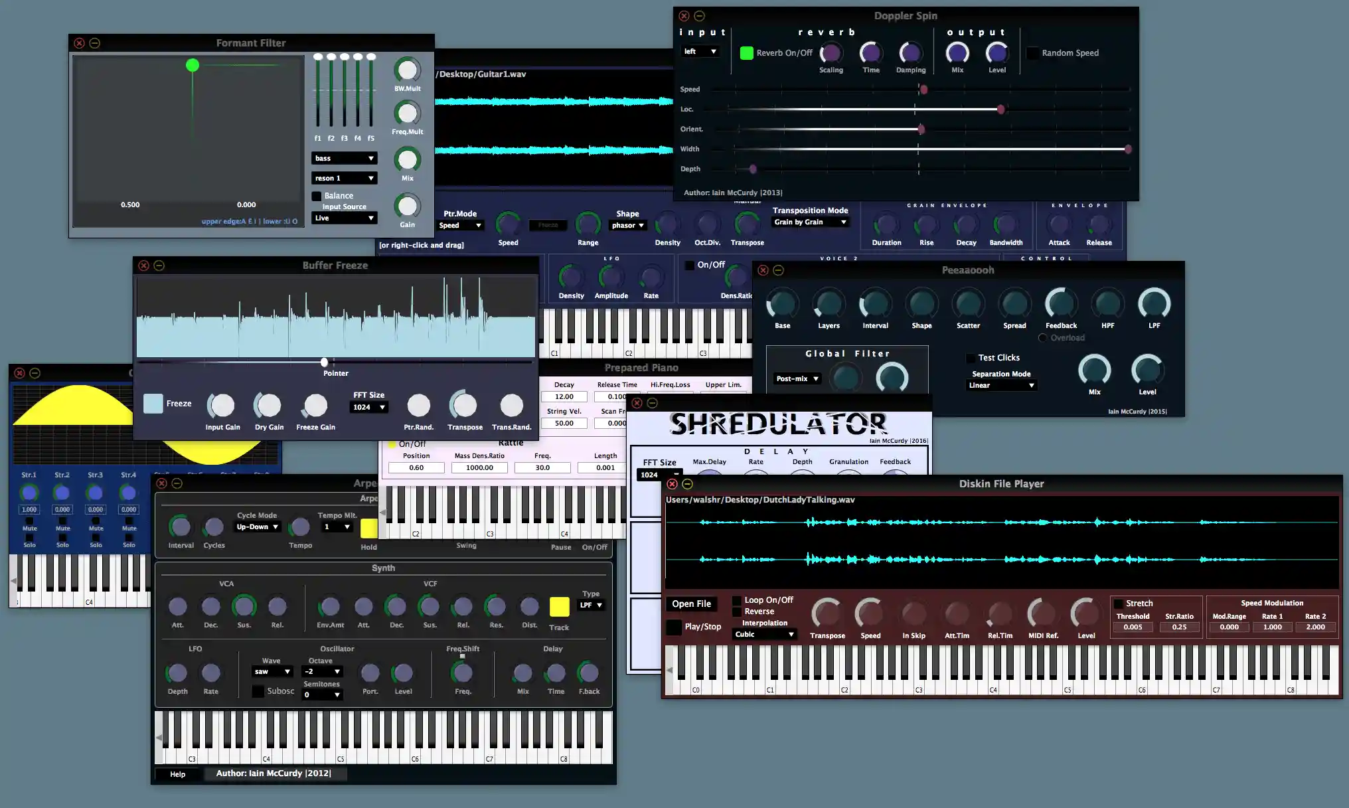This screenshot has height=808, width=1349.
Task: Click Open File in Diskin File Player
Action: click(x=691, y=604)
